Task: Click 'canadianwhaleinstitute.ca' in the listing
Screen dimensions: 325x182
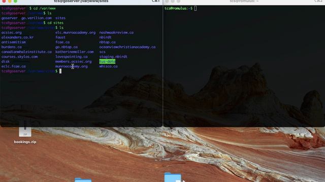Action: (x=26, y=52)
